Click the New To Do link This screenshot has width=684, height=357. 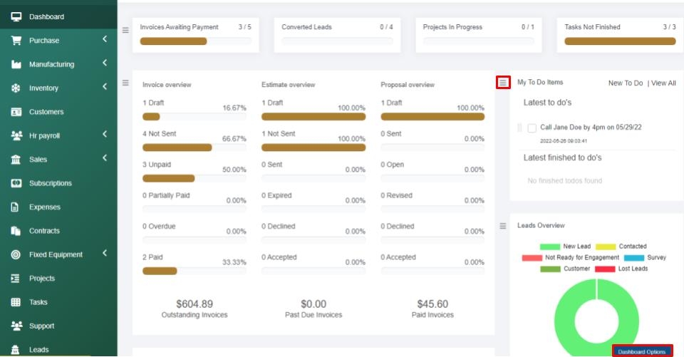(625, 83)
